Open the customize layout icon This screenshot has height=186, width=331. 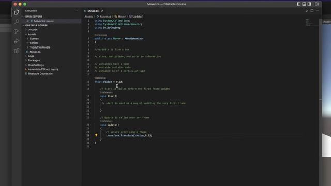tap(317, 4)
